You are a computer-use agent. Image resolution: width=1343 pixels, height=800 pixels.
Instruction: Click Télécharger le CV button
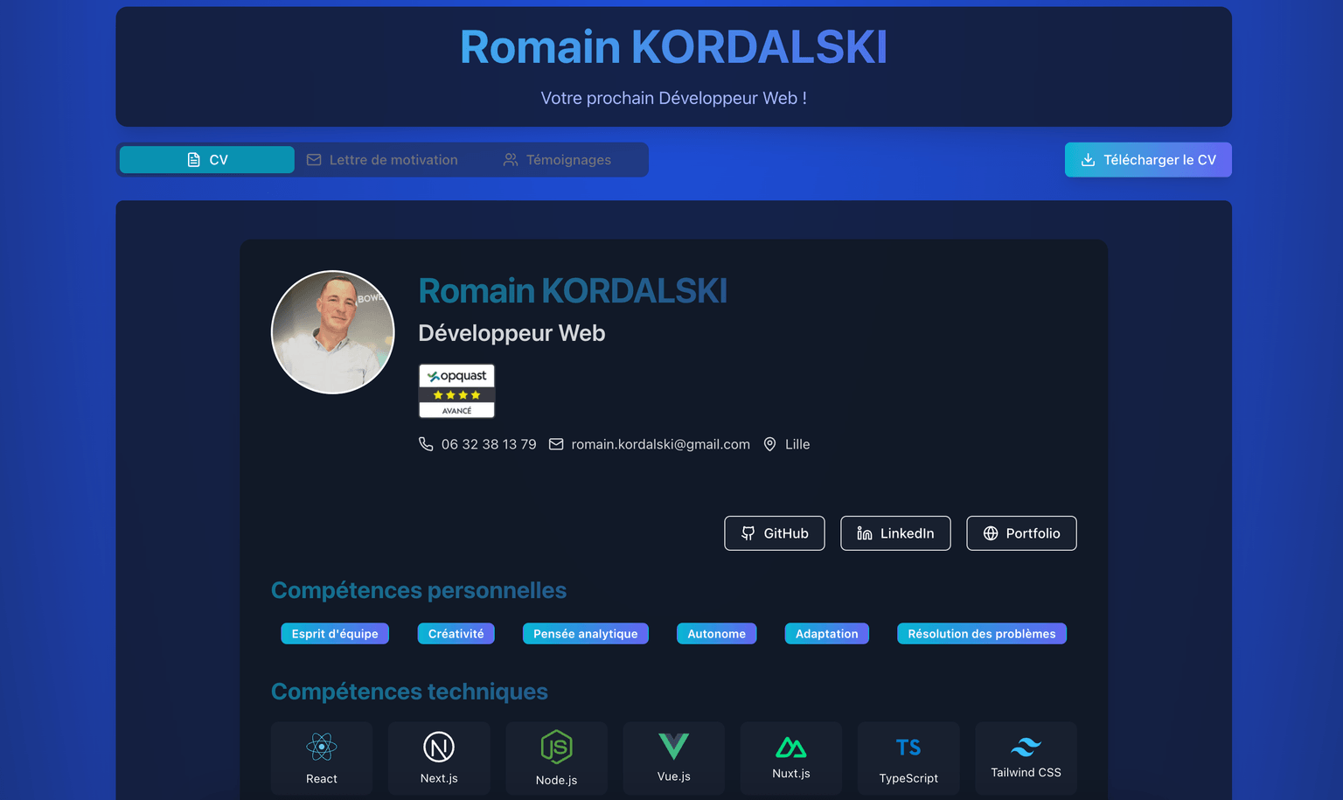pyautogui.click(x=1148, y=160)
